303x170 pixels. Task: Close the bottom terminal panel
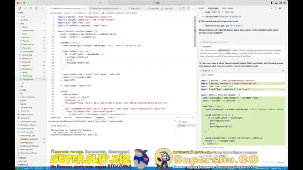[x=192, y=118]
